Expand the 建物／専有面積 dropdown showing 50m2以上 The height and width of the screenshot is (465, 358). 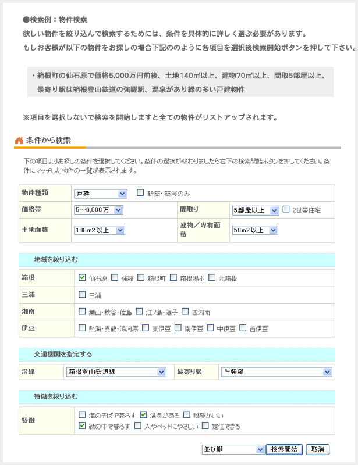(x=255, y=230)
